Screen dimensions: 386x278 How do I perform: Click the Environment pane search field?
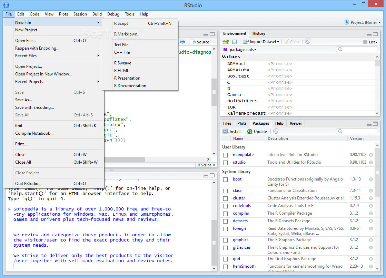click(x=356, y=49)
